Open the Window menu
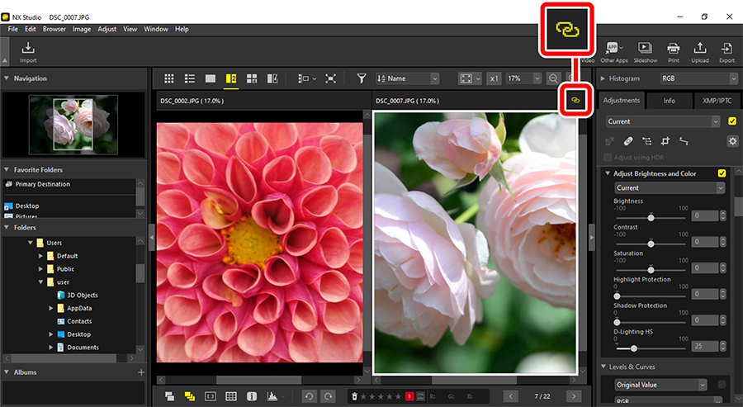 [156, 29]
